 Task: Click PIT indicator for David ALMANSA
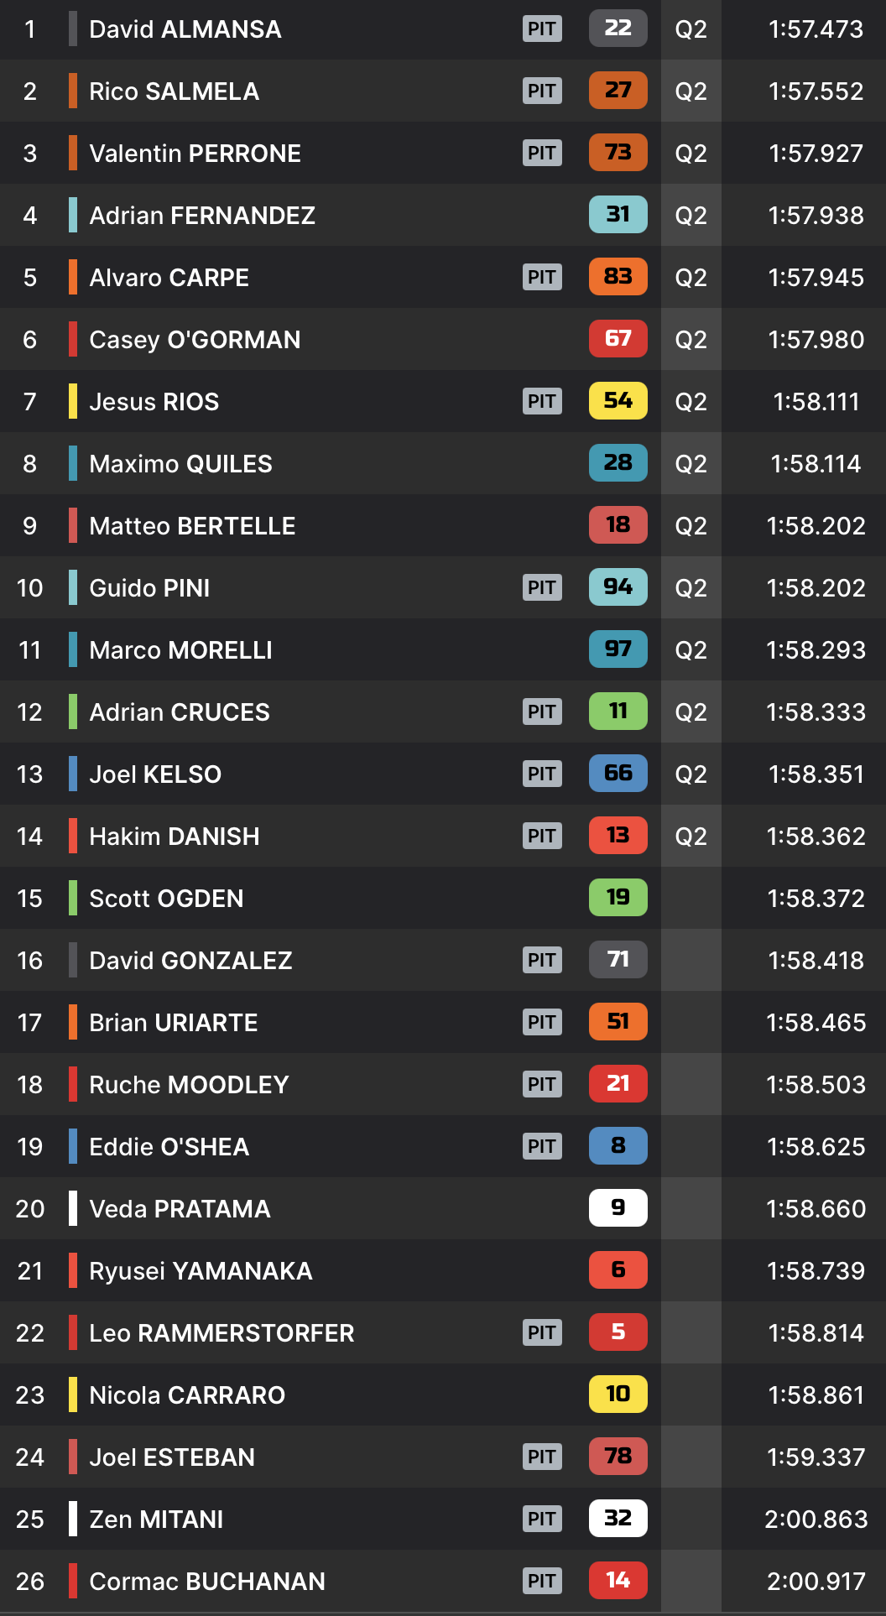tap(542, 29)
